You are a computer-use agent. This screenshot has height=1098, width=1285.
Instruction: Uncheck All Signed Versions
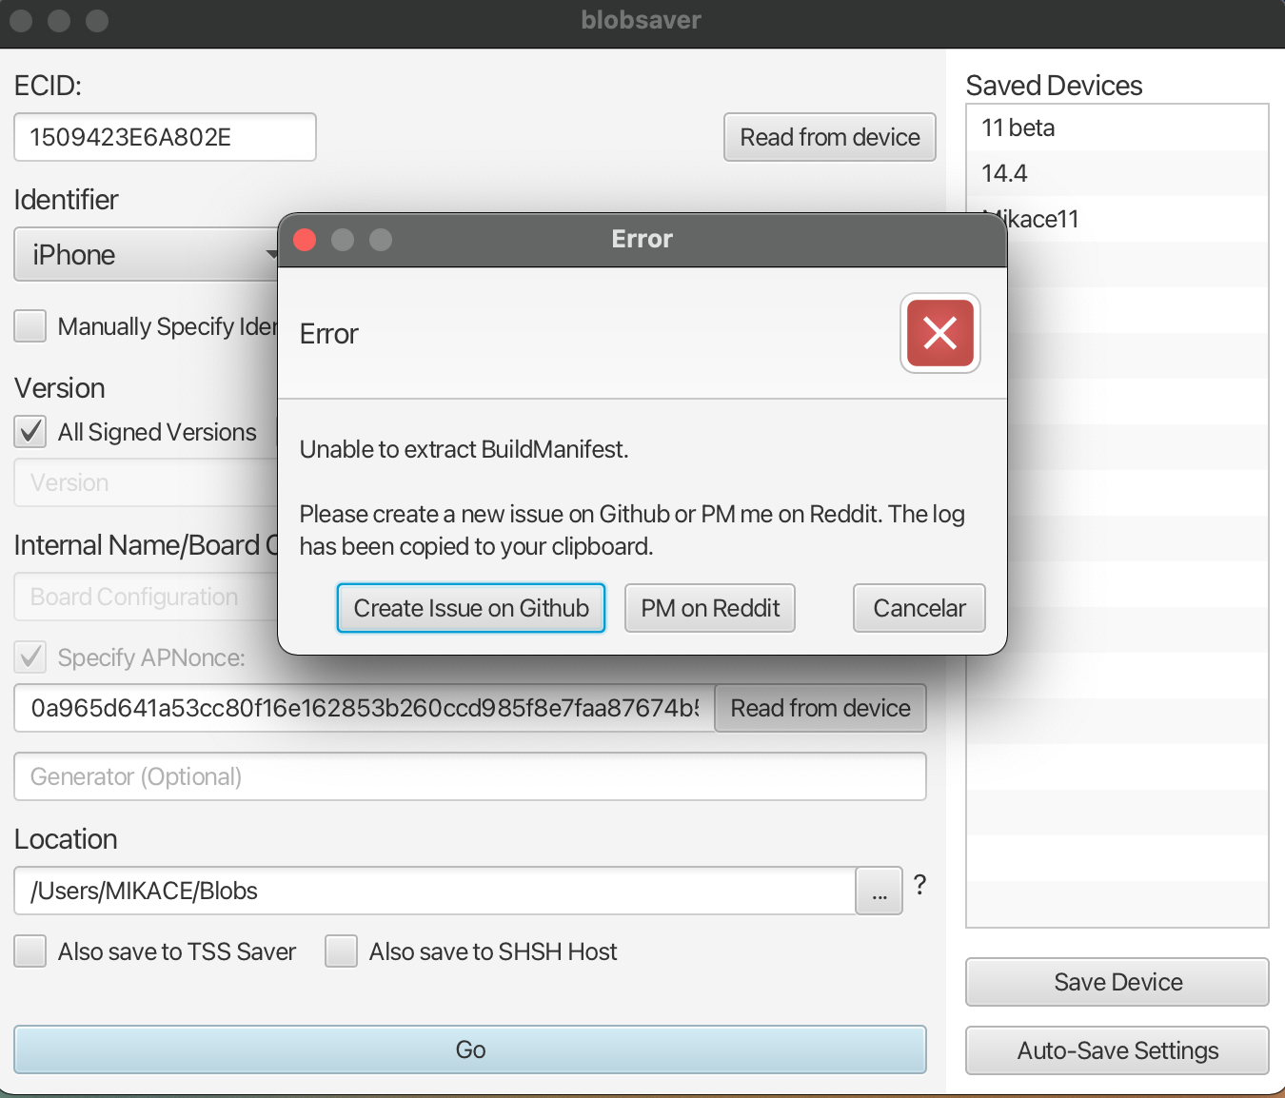coord(30,432)
